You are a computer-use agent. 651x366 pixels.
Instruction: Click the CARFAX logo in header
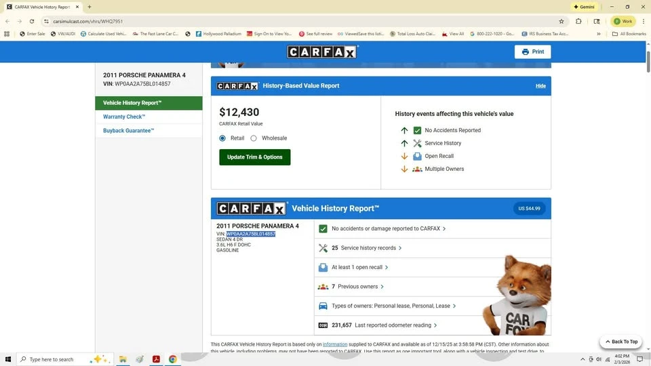[322, 52]
